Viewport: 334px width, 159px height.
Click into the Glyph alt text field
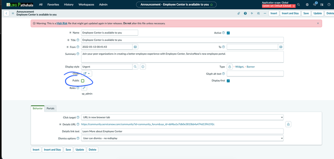click(x=255, y=74)
